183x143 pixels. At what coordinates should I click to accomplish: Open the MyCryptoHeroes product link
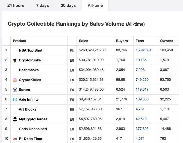[33, 119]
